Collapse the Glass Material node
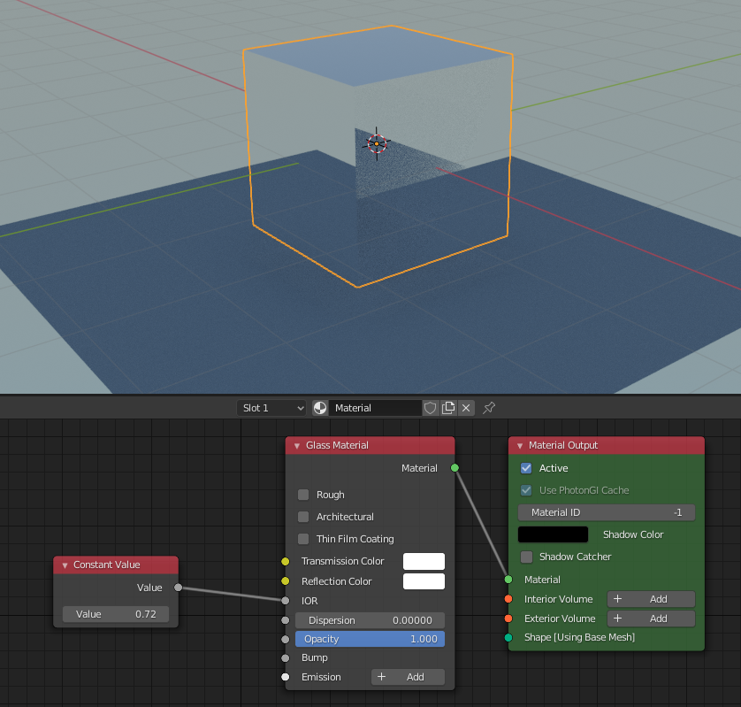This screenshot has width=741, height=707. (x=297, y=445)
